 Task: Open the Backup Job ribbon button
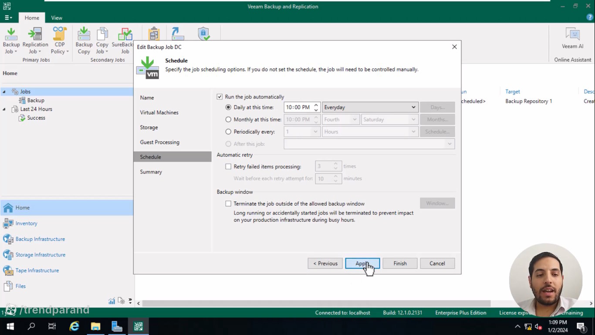[x=11, y=41]
